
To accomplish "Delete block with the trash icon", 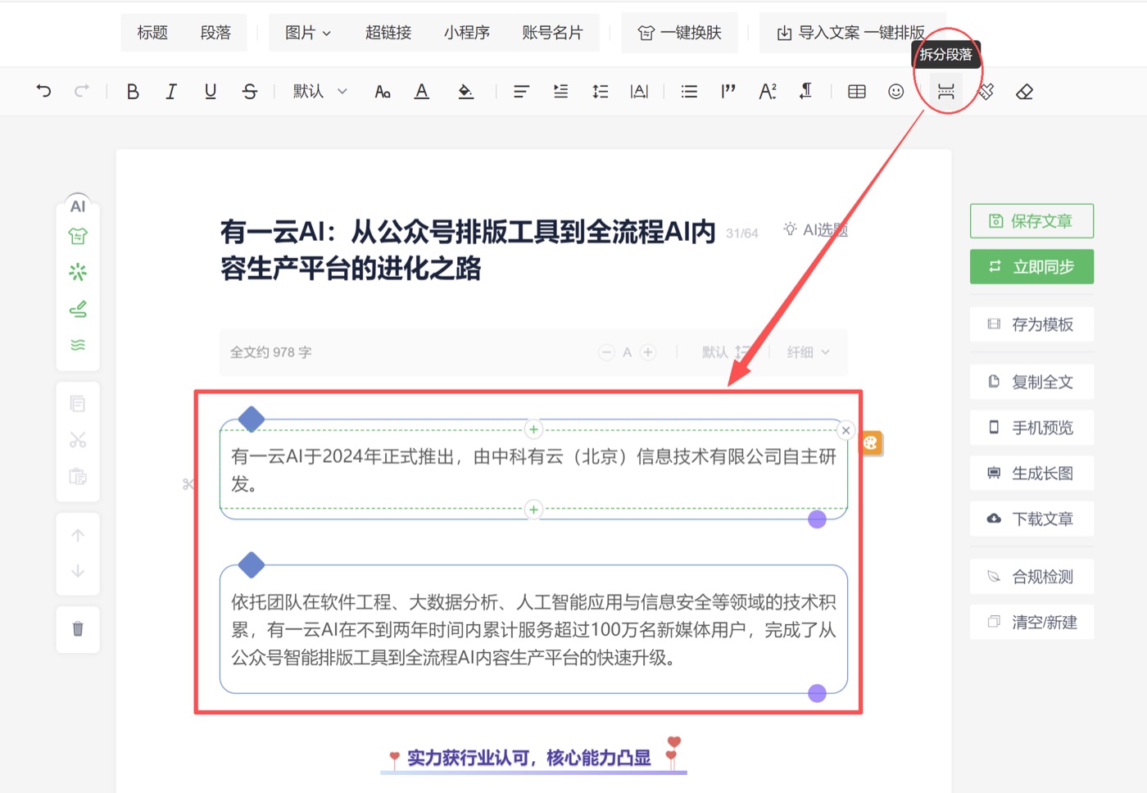I will (x=78, y=629).
